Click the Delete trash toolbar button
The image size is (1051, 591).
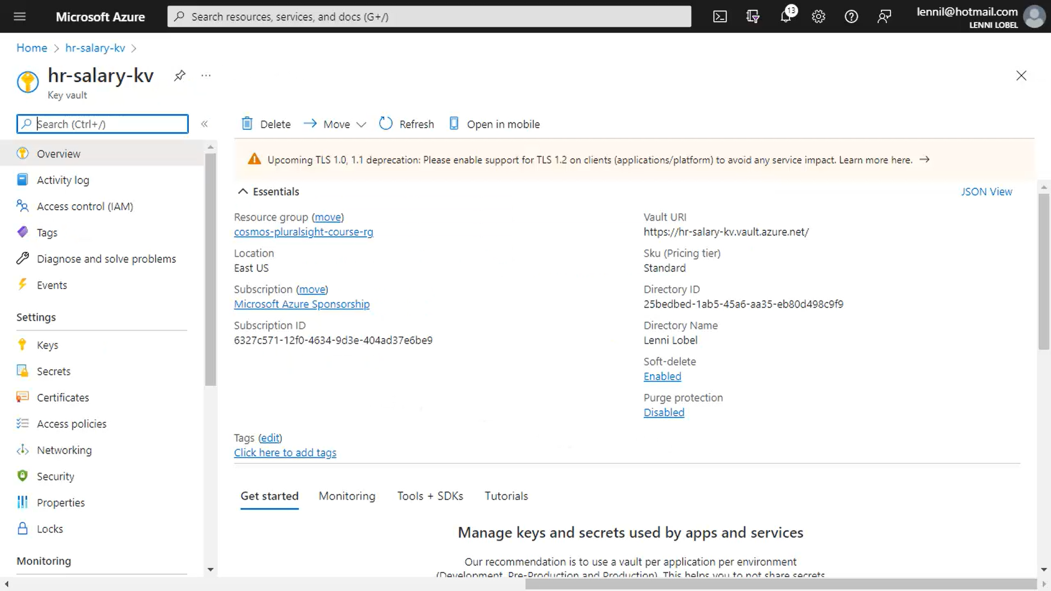tap(266, 124)
